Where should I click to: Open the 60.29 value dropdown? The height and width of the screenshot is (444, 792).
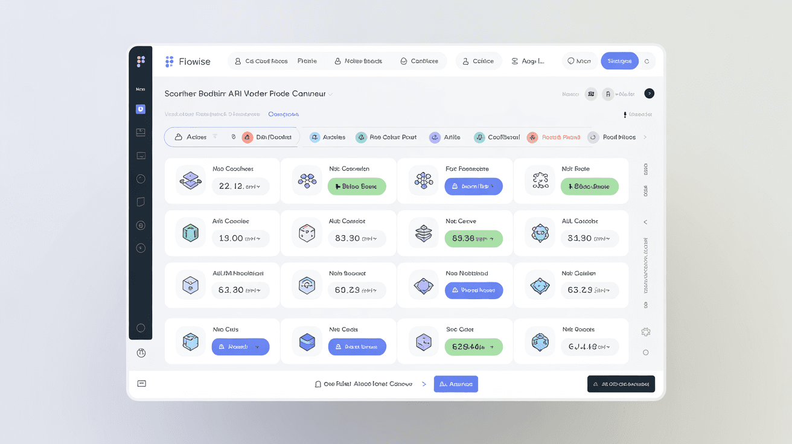(x=357, y=290)
